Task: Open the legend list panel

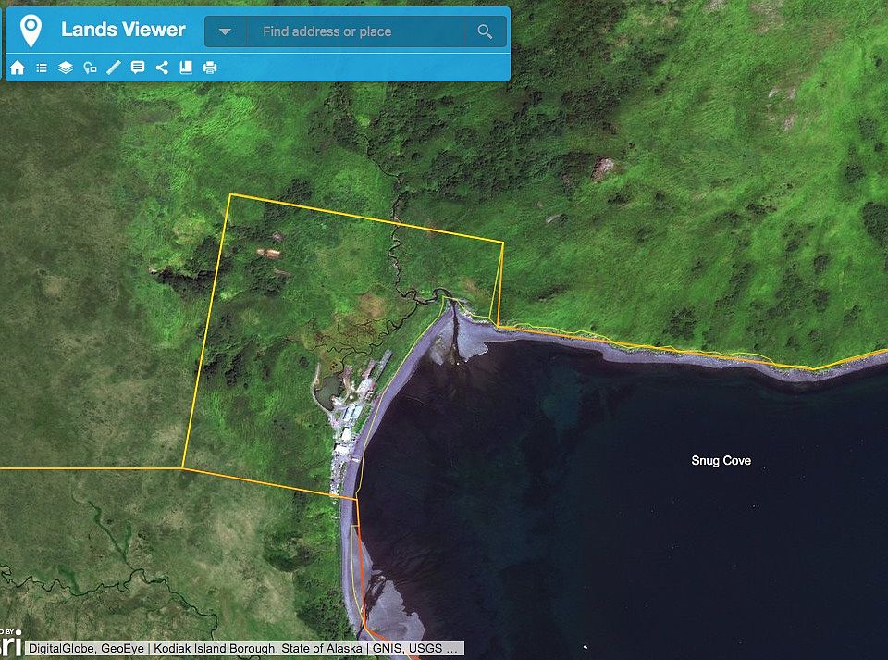Action: 42,68
